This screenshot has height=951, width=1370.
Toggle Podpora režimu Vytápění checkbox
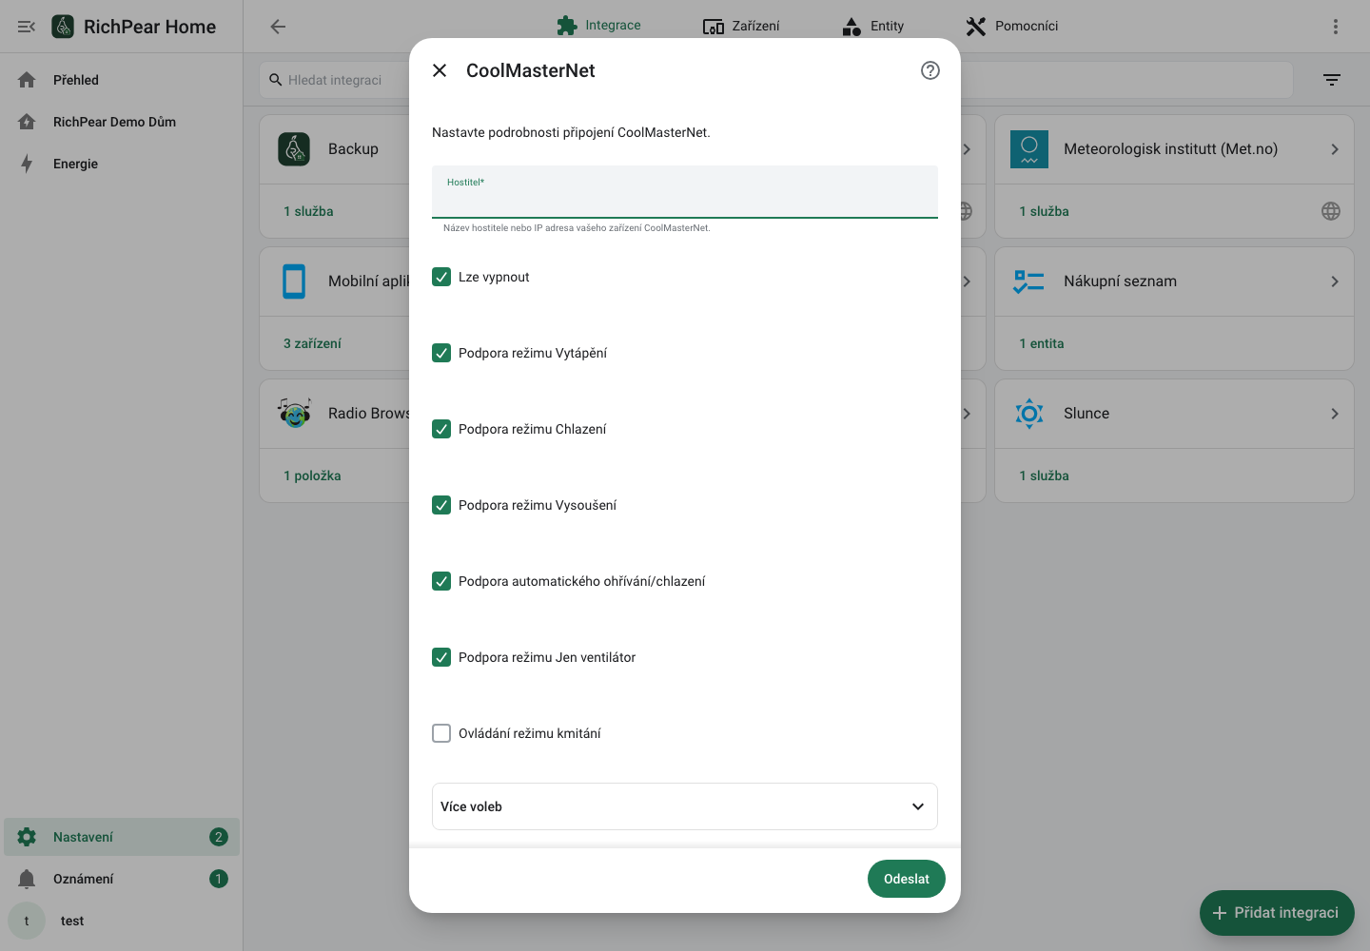(x=441, y=353)
